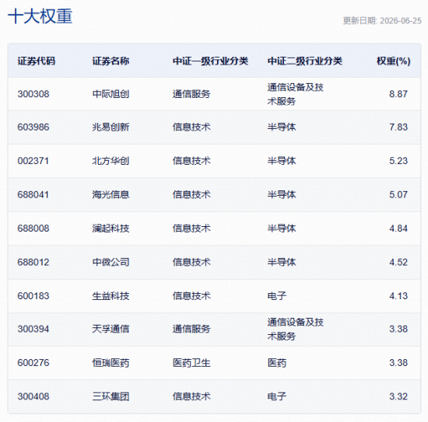Click weight value 8.87
This screenshot has width=428, height=422.
[398, 94]
